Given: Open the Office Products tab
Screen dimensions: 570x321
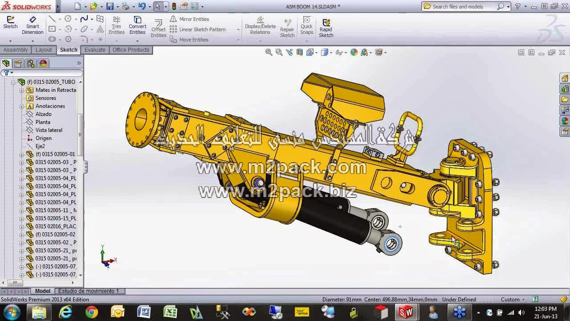Looking at the screenshot, I should point(131,50).
